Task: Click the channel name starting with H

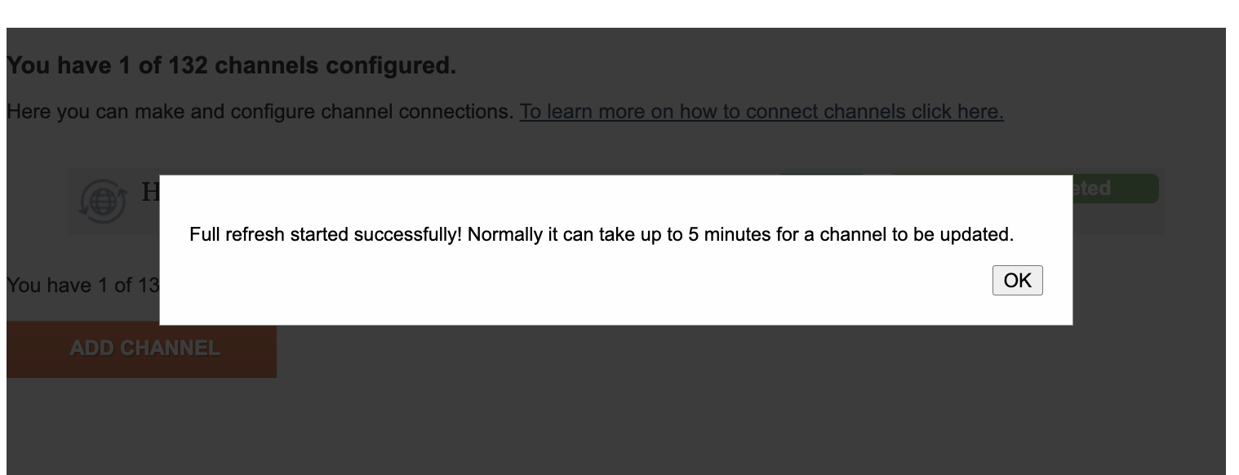Action: click(150, 193)
